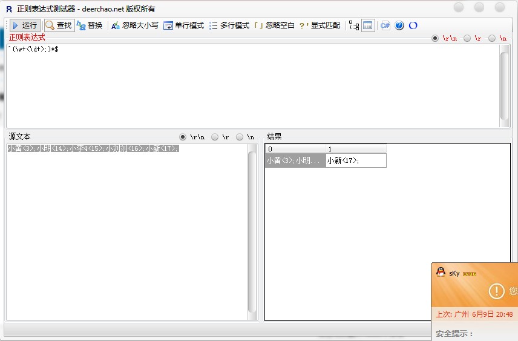
Task: Click the QQ penguin icon in popup
Action: (441, 272)
